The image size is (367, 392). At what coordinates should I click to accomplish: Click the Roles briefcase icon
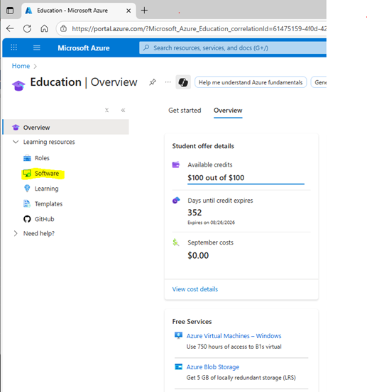point(27,158)
